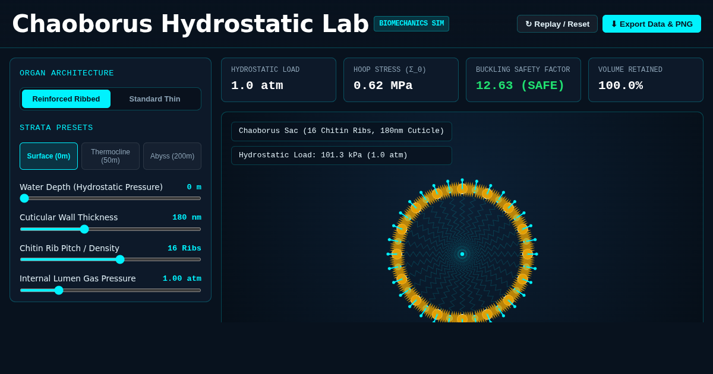Click the 12.63 (SAFE) safety factor
Viewport: 713px width, 374px height.
(x=520, y=85)
